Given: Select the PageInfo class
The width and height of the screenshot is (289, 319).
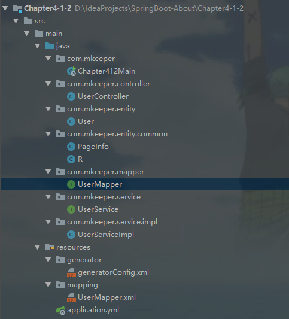Looking at the screenshot, I should [93, 147].
